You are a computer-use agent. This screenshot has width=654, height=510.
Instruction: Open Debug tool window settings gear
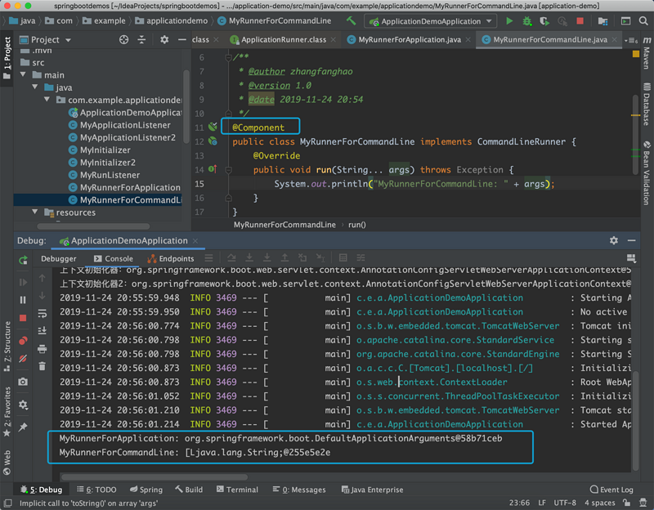616,239
